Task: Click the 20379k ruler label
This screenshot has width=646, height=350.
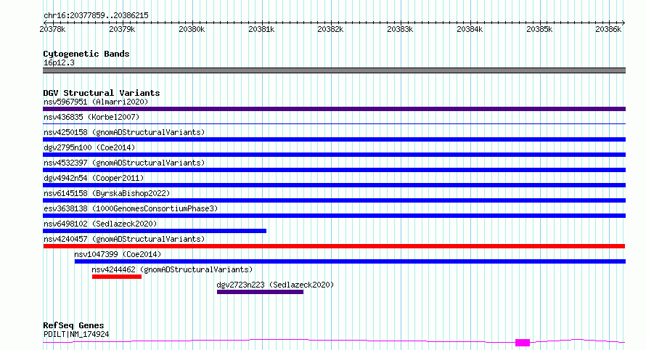Action: (122, 29)
